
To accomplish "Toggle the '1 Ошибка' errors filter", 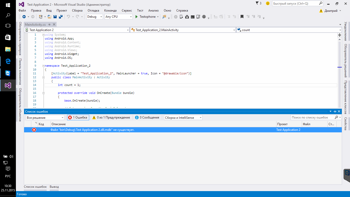I will [x=78, y=117].
